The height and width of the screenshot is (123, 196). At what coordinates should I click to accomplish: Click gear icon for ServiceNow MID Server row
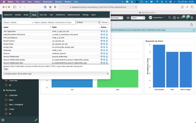click(x=104, y=34)
